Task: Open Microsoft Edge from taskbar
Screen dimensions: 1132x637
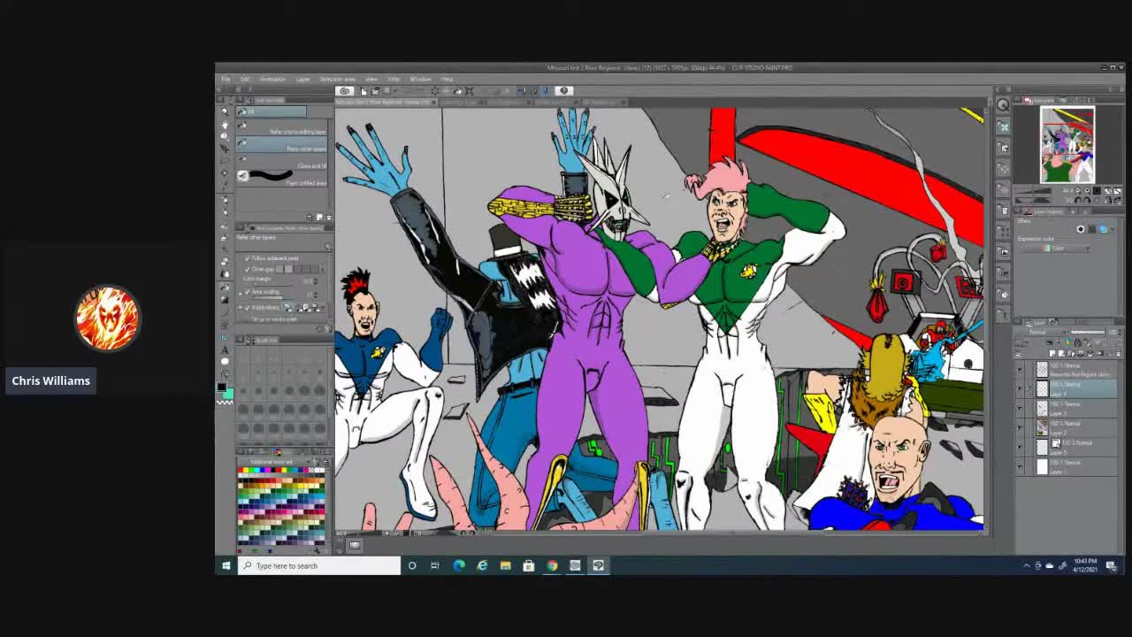Action: pos(459,565)
